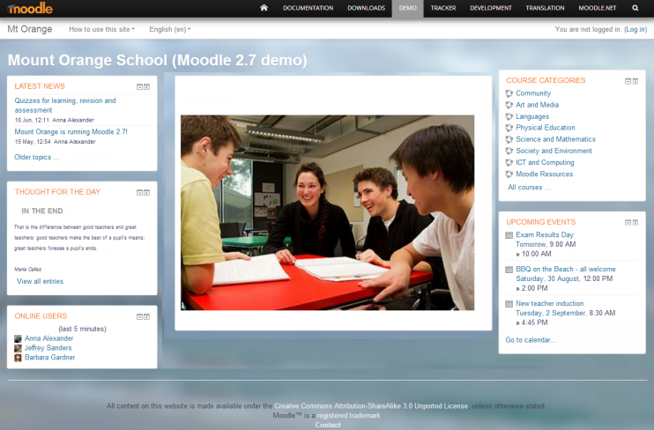Image resolution: width=654 pixels, height=430 pixels.
Task: Dock the Online Users block
Action: tap(147, 316)
